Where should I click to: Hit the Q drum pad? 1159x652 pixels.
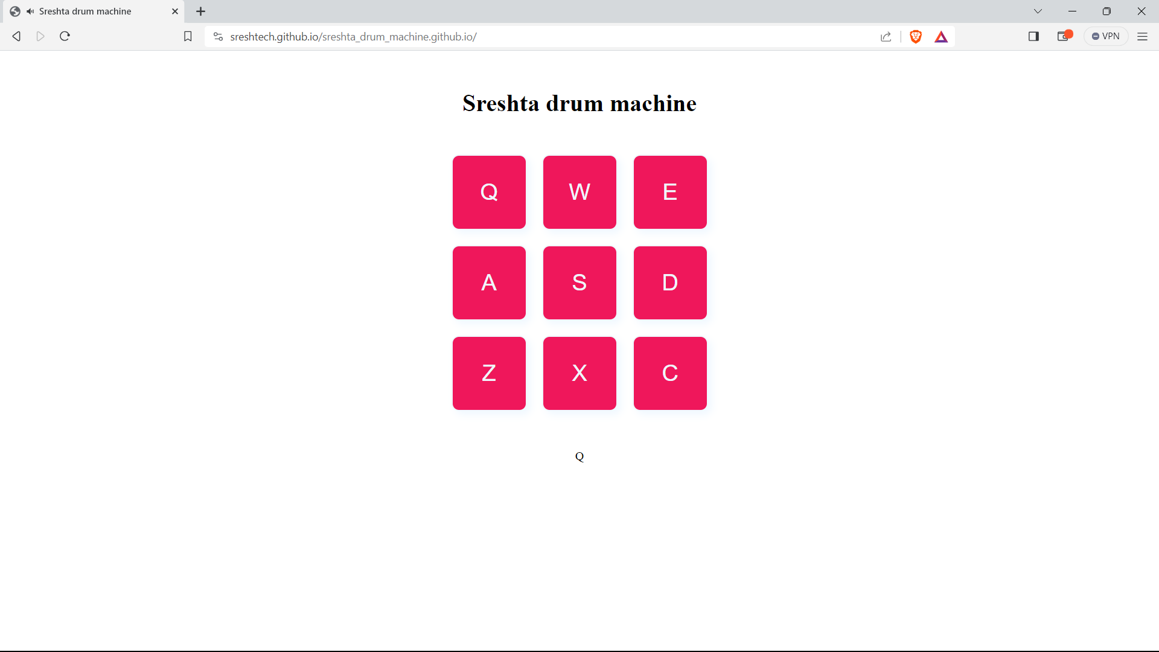489,192
